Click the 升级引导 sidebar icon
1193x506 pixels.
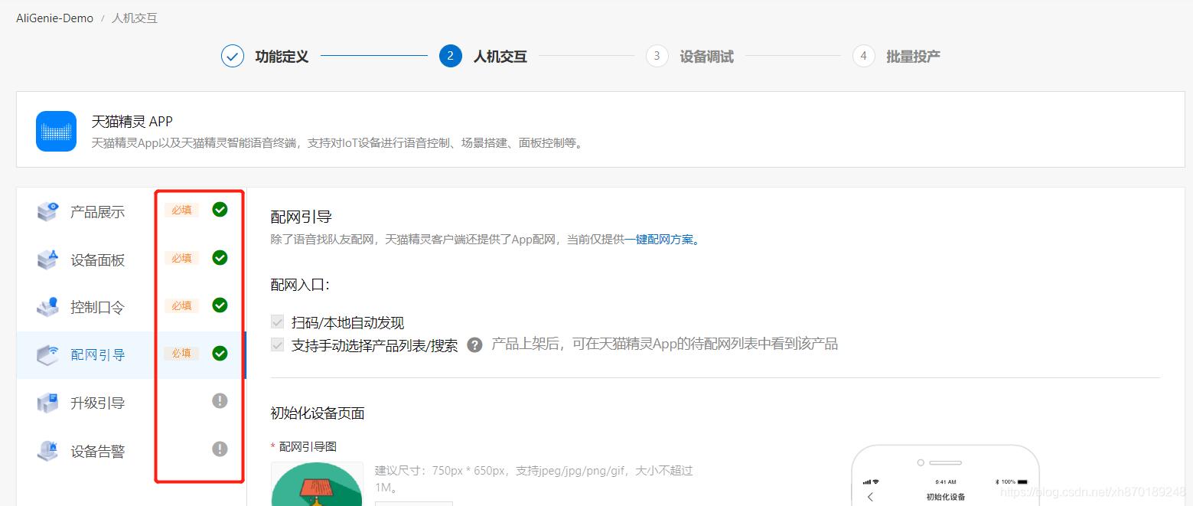(47, 403)
